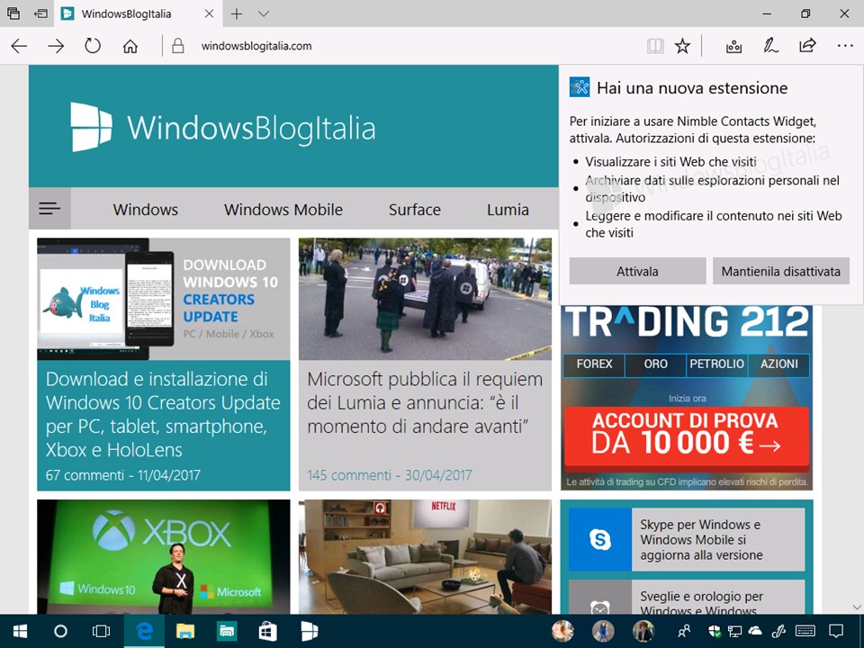Screen dimensions: 864x648
Task: Show site info via the lock icon
Action: pyautogui.click(x=177, y=46)
